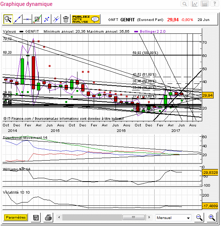Open the Mensuel period dropdown
This screenshot has height=226, width=221.
pyautogui.click(x=173, y=218)
